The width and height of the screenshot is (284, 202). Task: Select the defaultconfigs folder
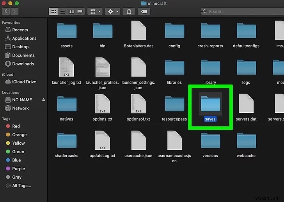[246, 31]
